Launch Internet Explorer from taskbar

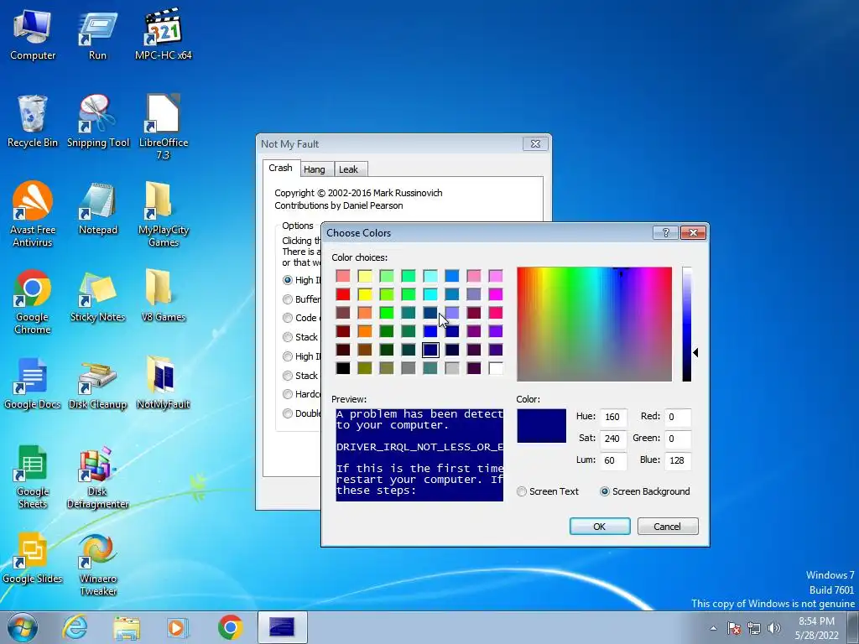[75, 627]
